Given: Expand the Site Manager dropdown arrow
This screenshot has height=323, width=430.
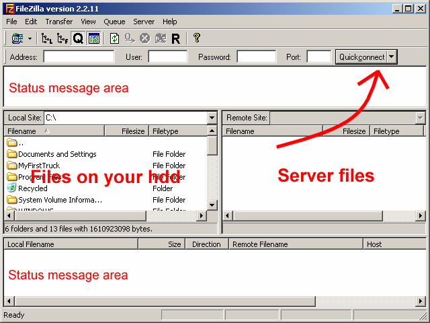Looking at the screenshot, I should coord(30,39).
